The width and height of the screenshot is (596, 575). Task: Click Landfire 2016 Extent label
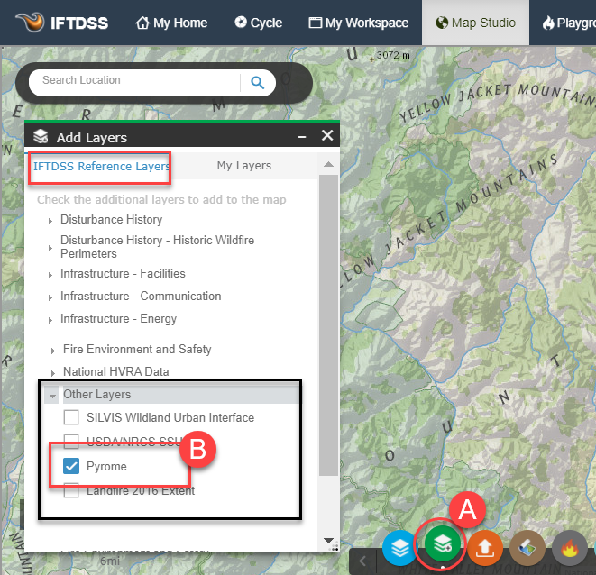(141, 490)
